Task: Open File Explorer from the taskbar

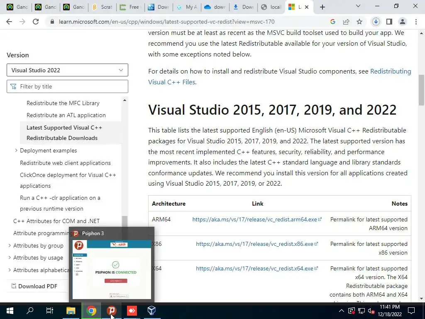Action: pos(71,311)
